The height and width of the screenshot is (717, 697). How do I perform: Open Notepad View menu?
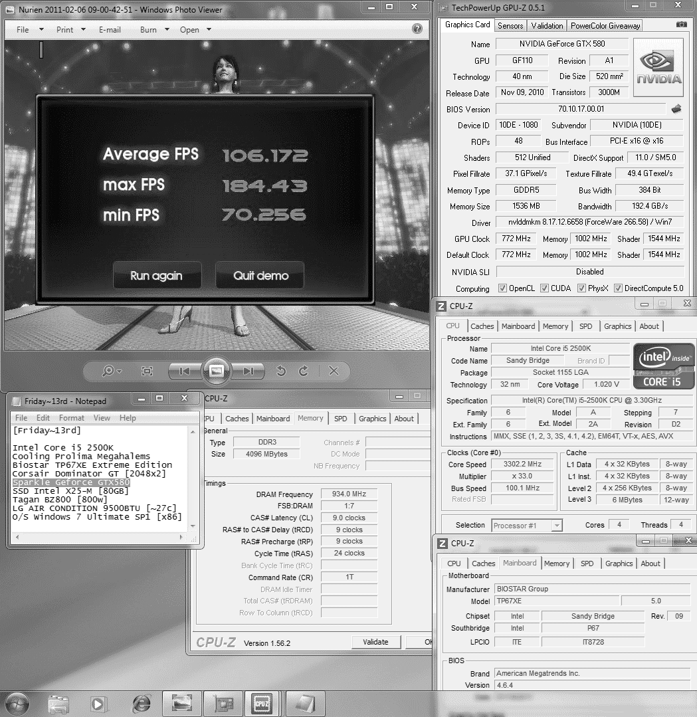tap(102, 418)
